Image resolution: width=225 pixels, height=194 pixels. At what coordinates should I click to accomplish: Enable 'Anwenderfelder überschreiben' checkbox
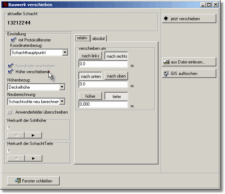10,112
